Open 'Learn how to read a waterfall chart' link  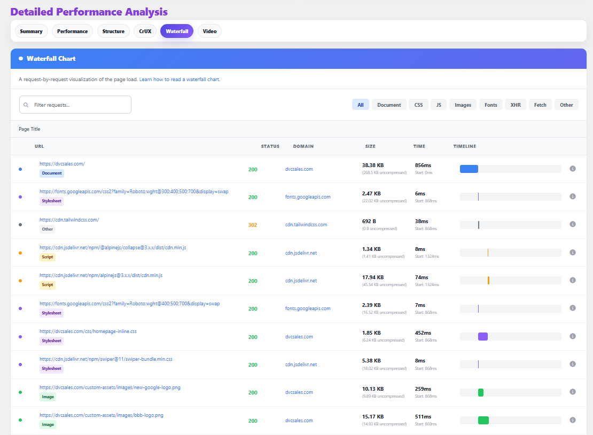[x=180, y=80]
